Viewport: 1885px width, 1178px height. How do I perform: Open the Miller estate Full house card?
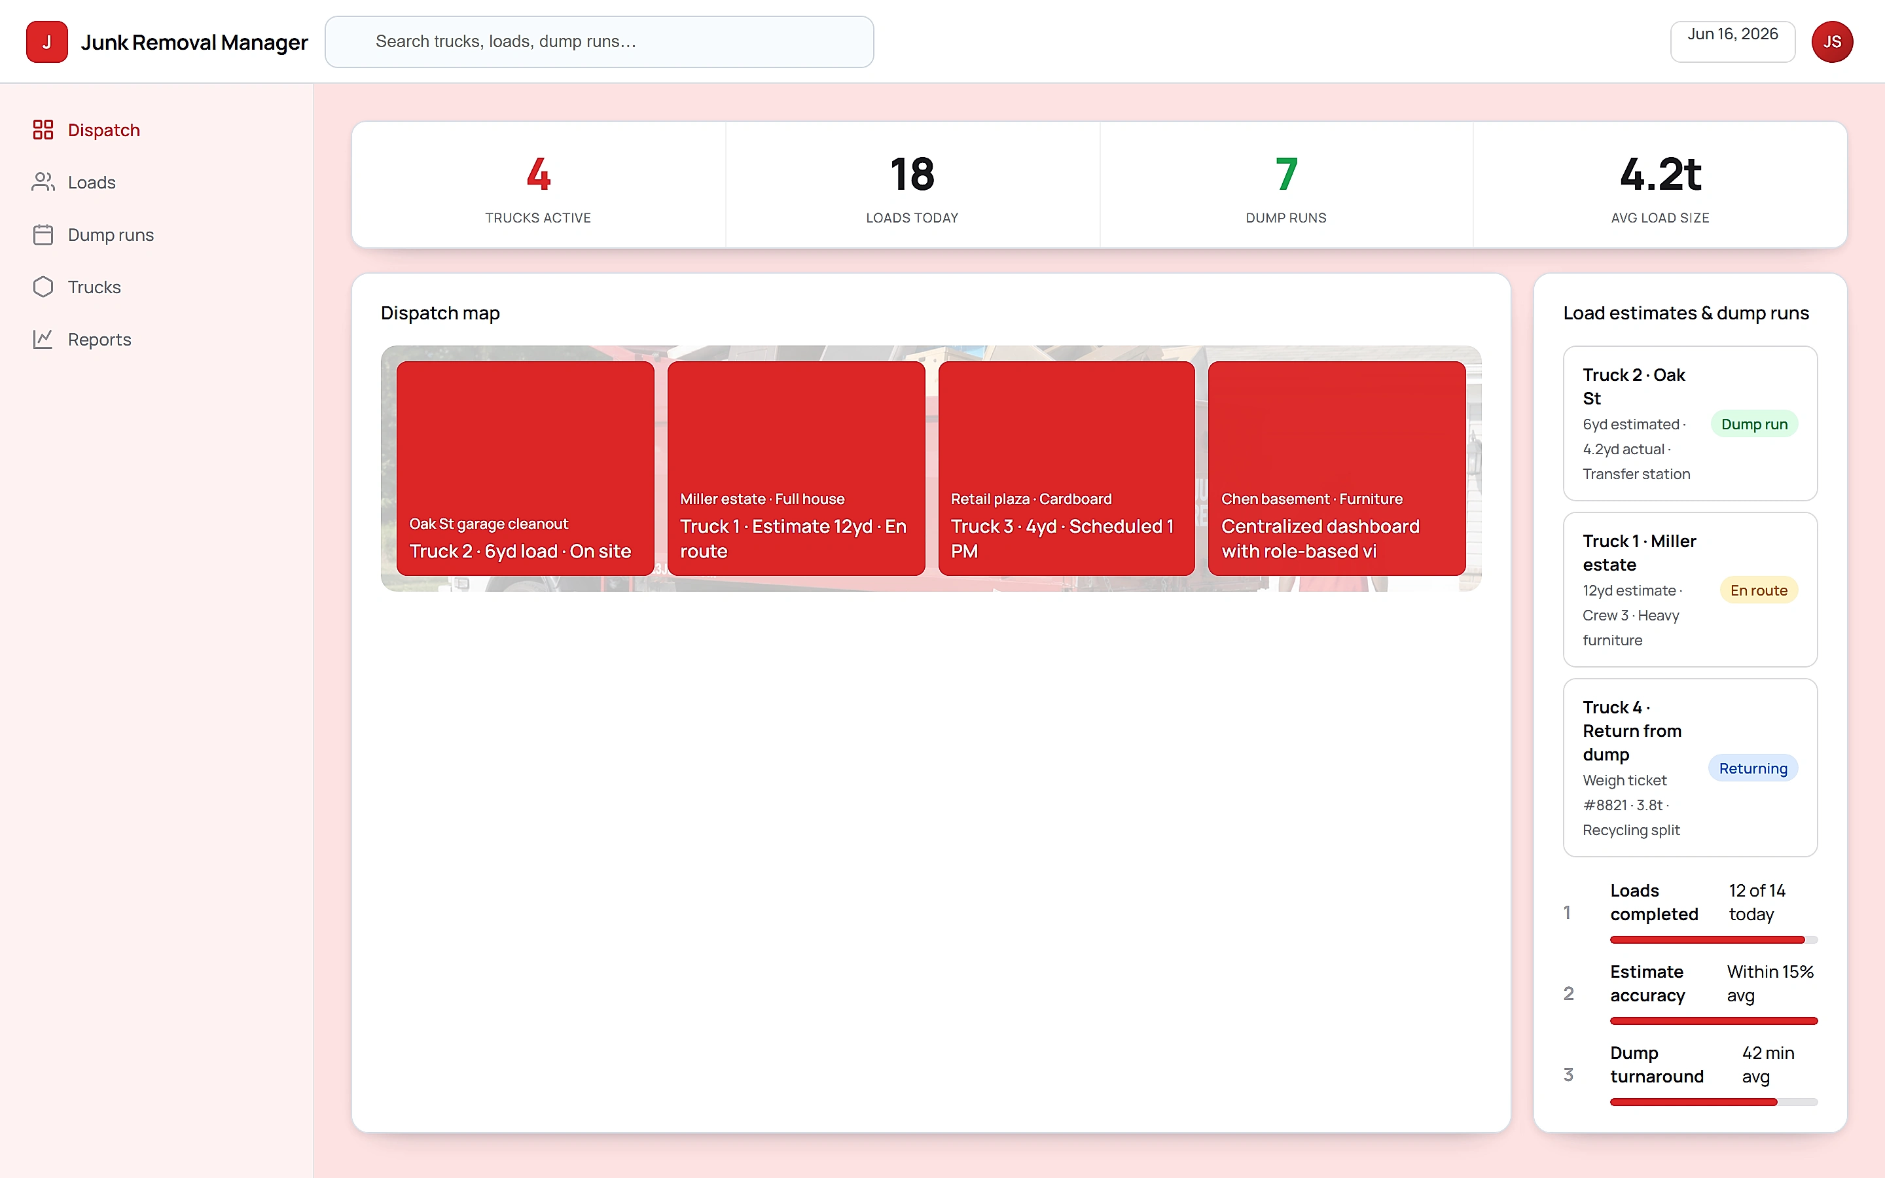(796, 468)
